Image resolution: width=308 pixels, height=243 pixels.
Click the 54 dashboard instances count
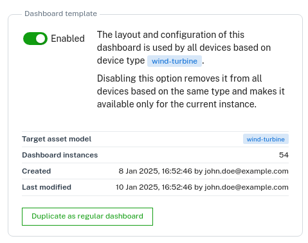click(x=284, y=155)
